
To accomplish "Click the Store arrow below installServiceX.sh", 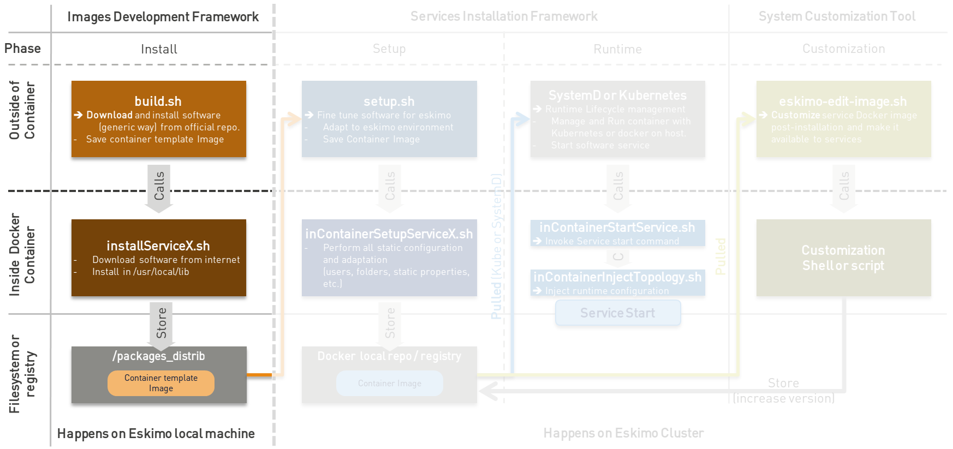I will [x=161, y=326].
